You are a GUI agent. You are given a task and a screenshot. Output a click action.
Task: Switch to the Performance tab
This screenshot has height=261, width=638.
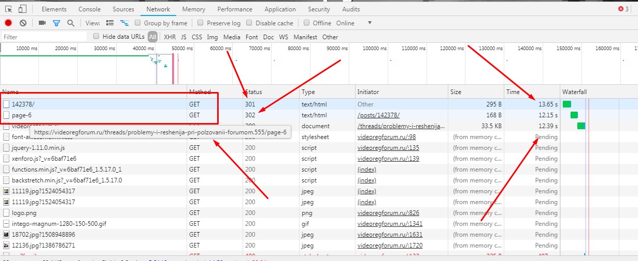coord(235,9)
